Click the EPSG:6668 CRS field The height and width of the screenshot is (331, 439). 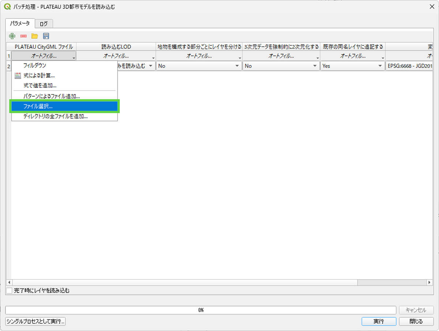409,66
